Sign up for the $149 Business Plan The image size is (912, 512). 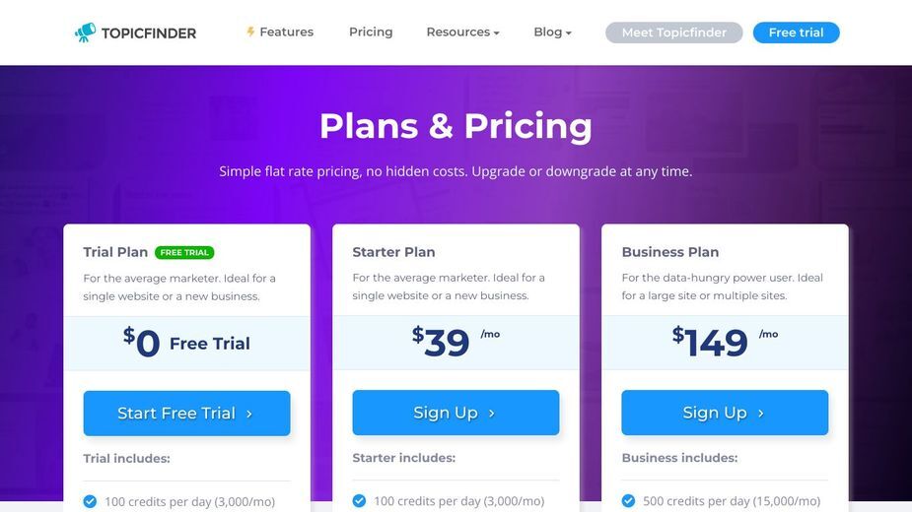pos(725,413)
